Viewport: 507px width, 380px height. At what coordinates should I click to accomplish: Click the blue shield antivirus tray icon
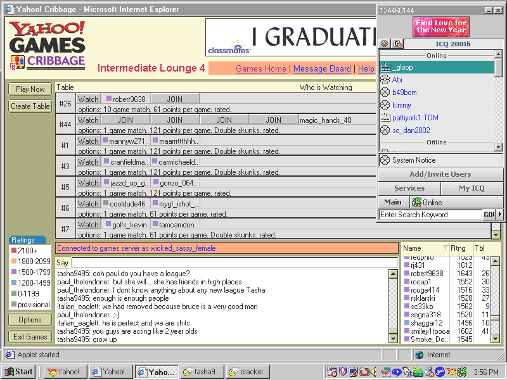342,372
